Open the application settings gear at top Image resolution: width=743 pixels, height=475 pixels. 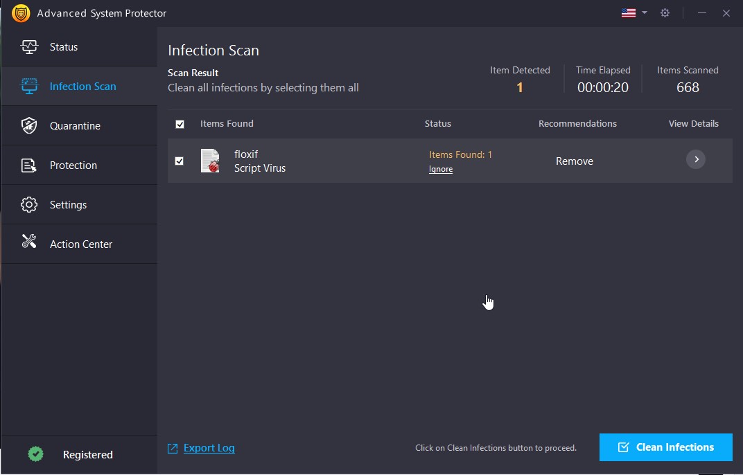point(665,12)
